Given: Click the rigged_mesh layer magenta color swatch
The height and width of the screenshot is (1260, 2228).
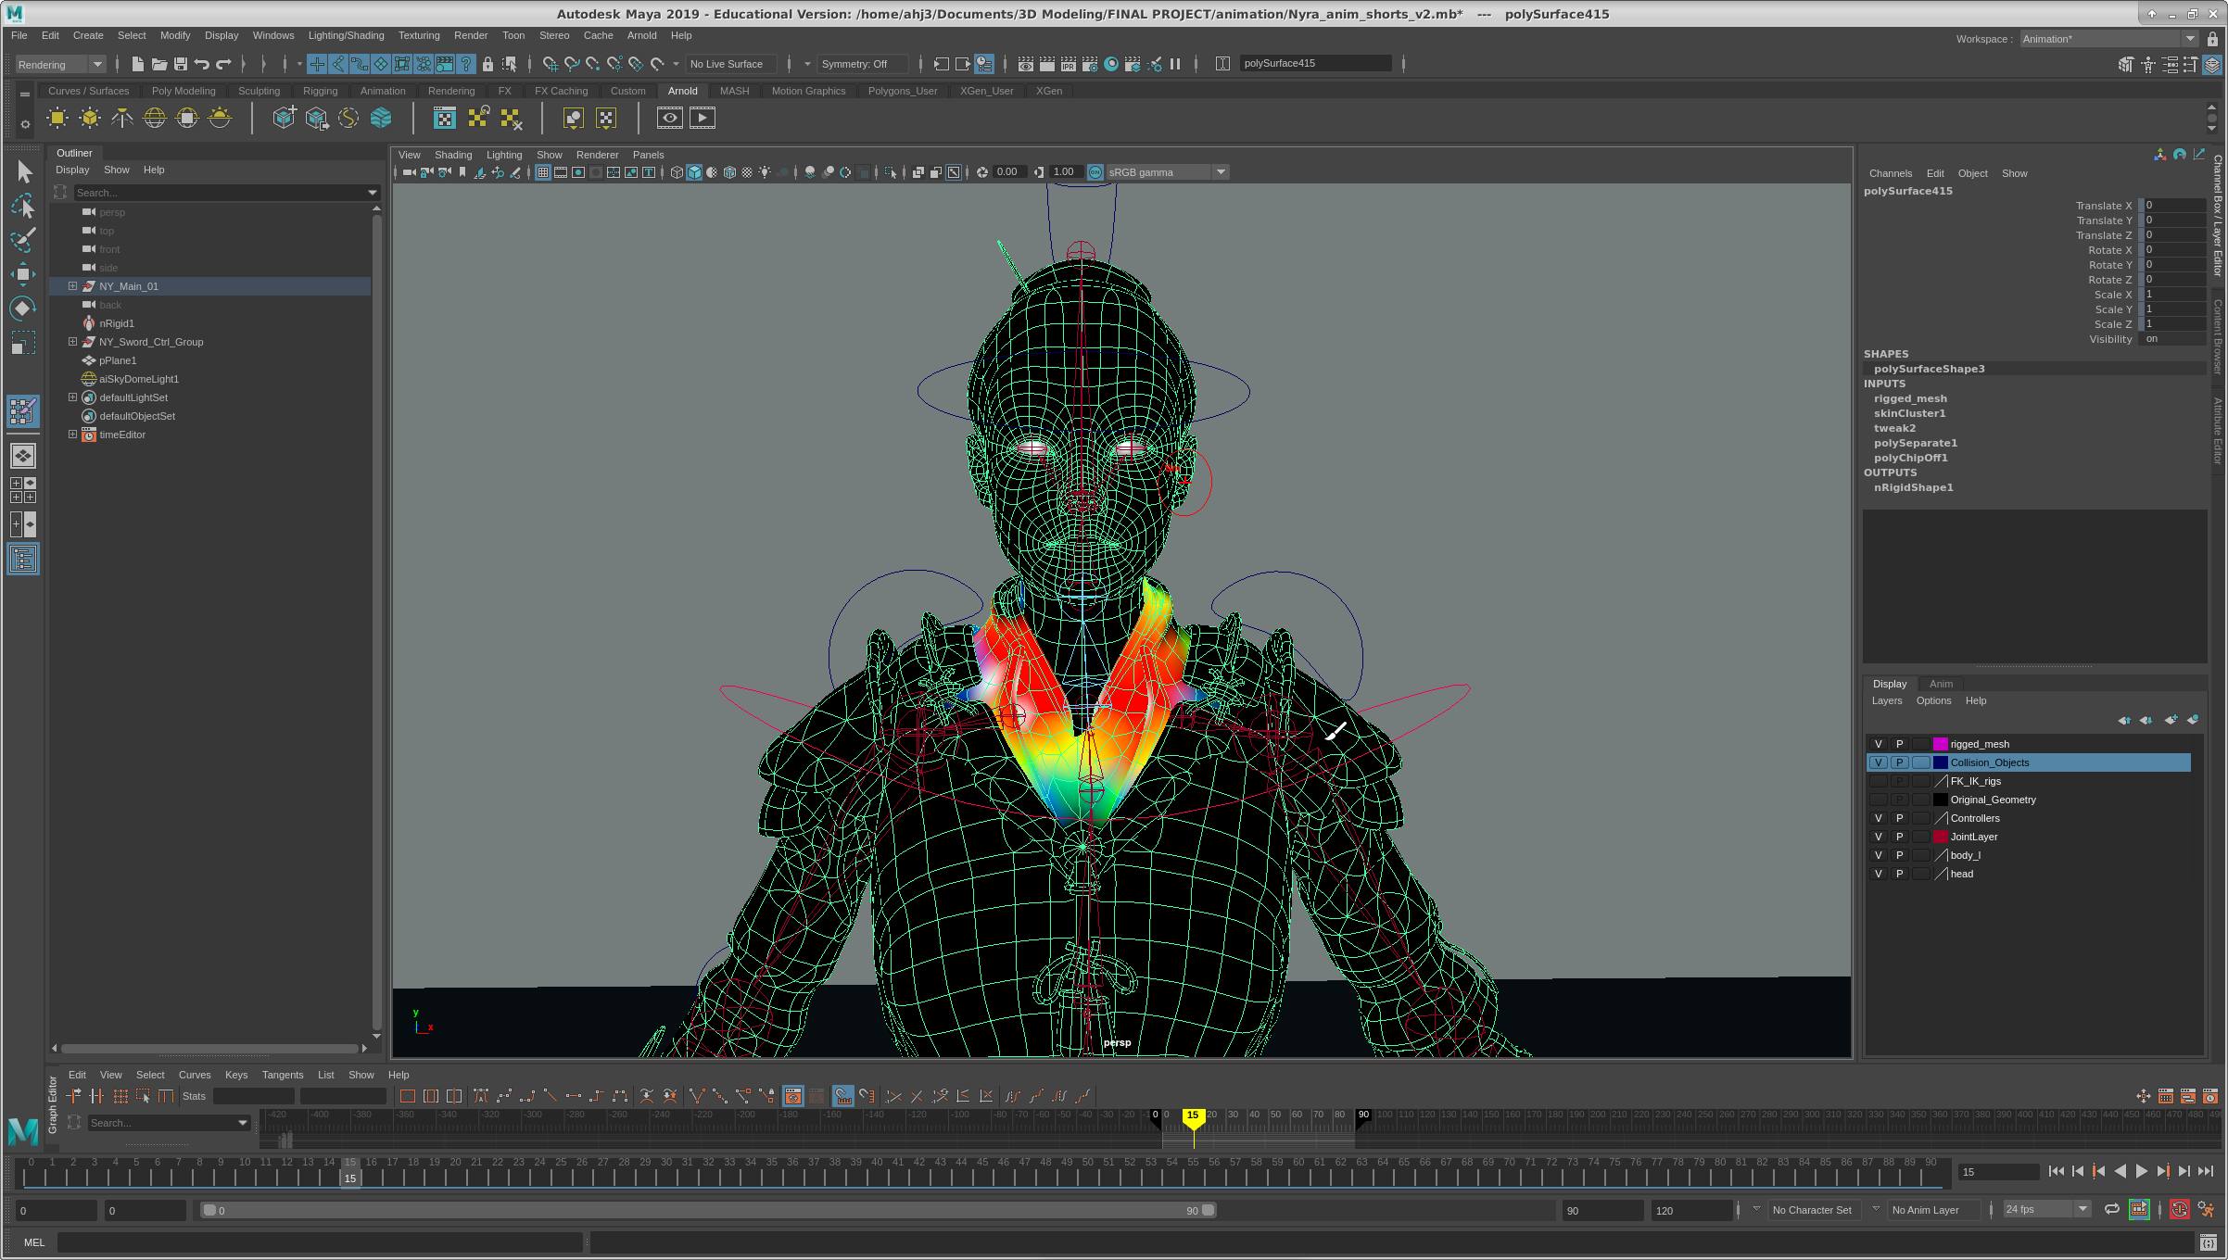Looking at the screenshot, I should click(1940, 744).
